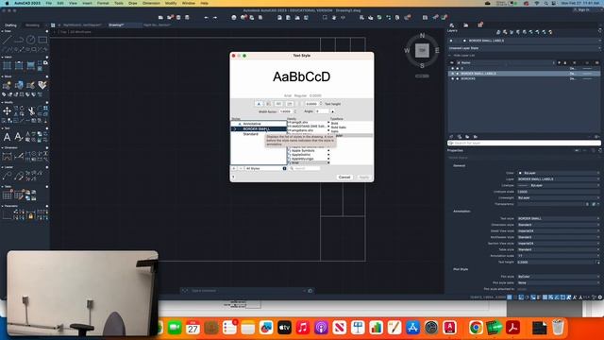604x340 pixels.
Task: Open Apple TV from the Dock
Action: (284, 328)
